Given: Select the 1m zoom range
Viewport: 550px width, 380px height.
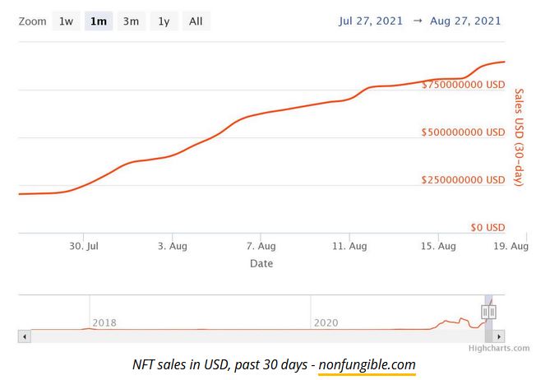Looking at the screenshot, I should (98, 21).
